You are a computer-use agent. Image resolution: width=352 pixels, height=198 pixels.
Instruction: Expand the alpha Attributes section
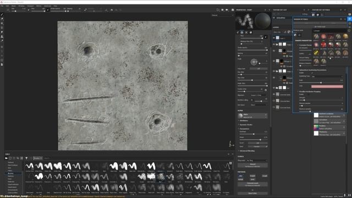click(x=244, y=120)
